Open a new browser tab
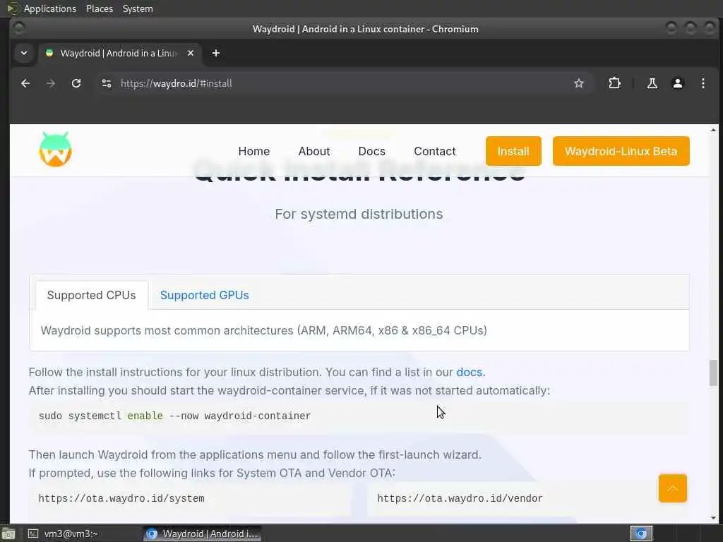This screenshot has height=542, width=723. pos(216,53)
